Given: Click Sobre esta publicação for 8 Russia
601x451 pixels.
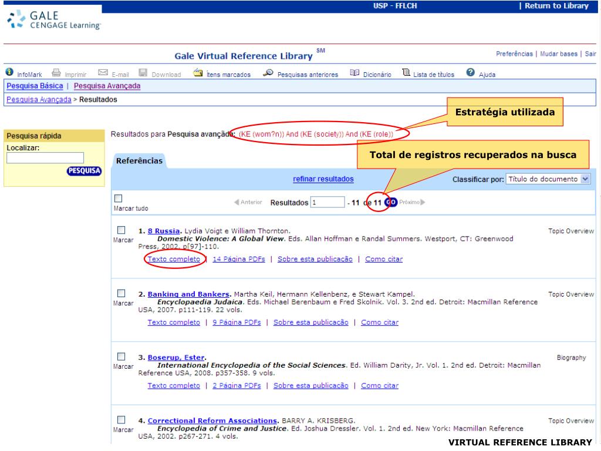Looking at the screenshot, I should point(315,259).
